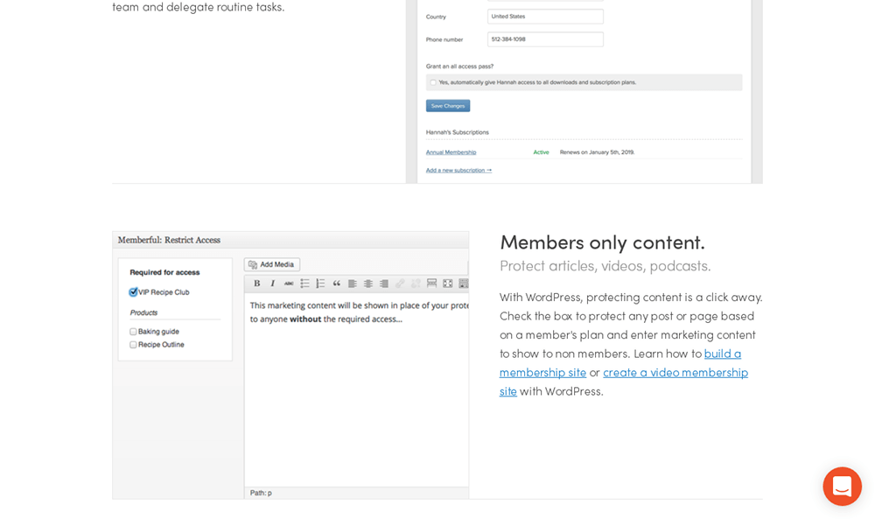The image size is (875, 519).
Task: Click the Phone number input field
Action: coord(545,39)
